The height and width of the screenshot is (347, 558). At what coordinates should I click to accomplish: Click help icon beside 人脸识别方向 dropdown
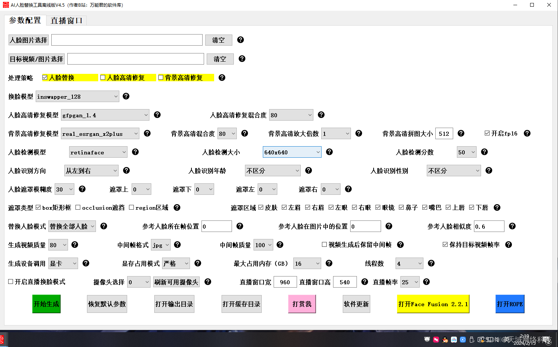(x=126, y=170)
